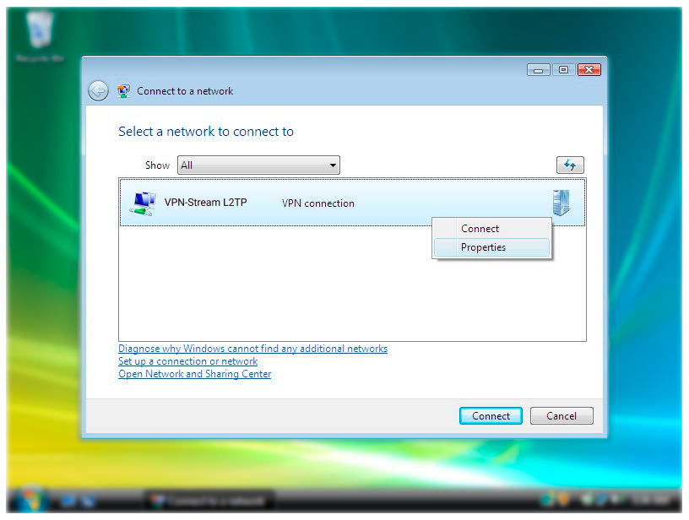
Task: Open Set up a connection or network
Action: [187, 361]
